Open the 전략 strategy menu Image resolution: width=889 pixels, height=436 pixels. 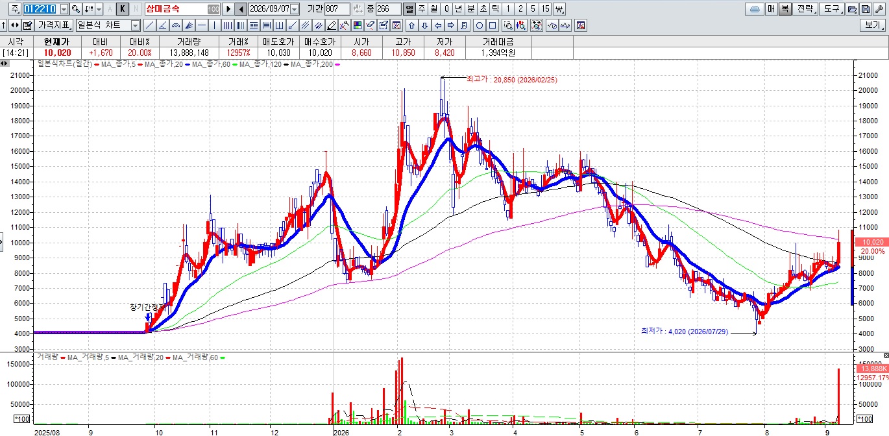[x=805, y=9]
